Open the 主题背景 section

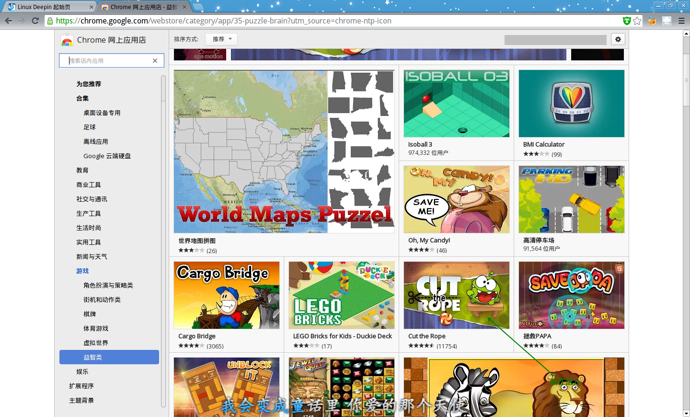pyautogui.click(x=81, y=400)
